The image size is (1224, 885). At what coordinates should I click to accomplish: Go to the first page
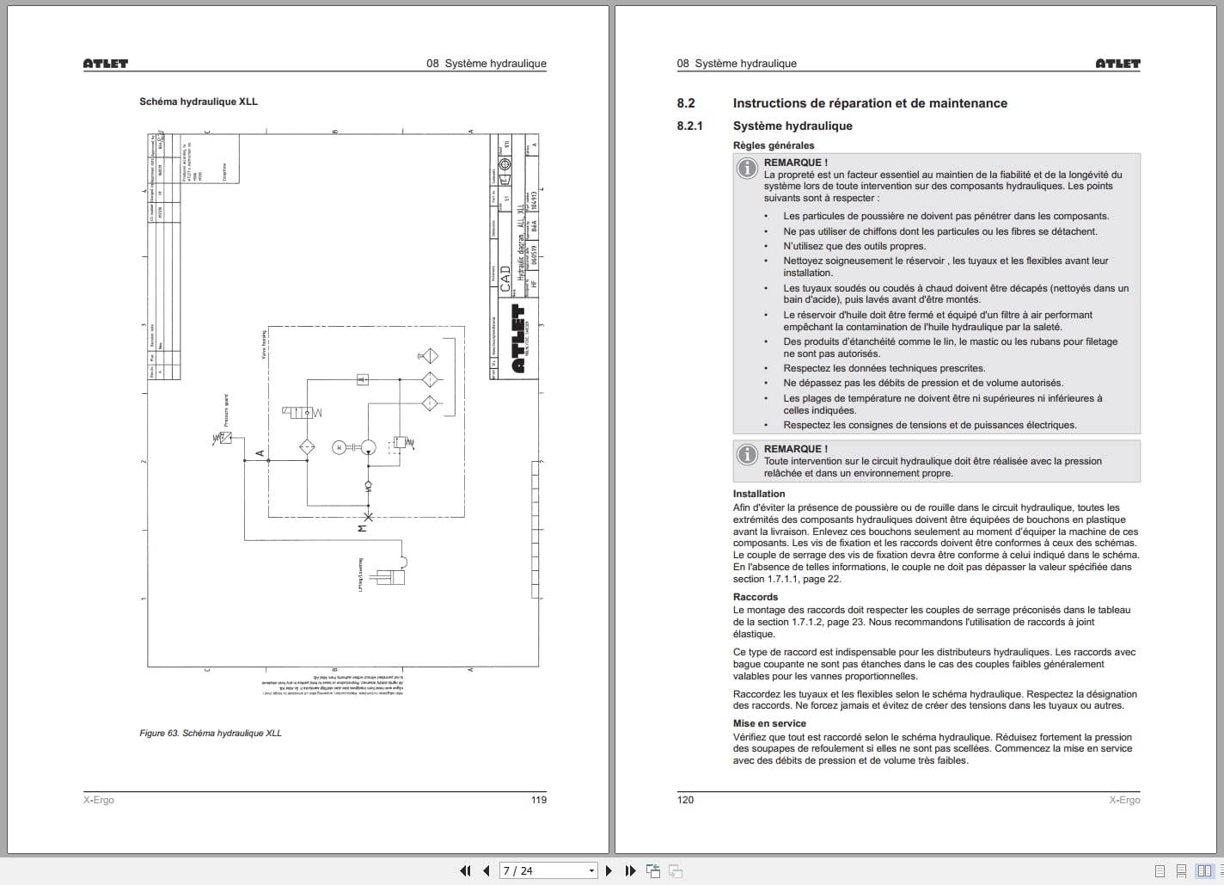click(x=465, y=870)
